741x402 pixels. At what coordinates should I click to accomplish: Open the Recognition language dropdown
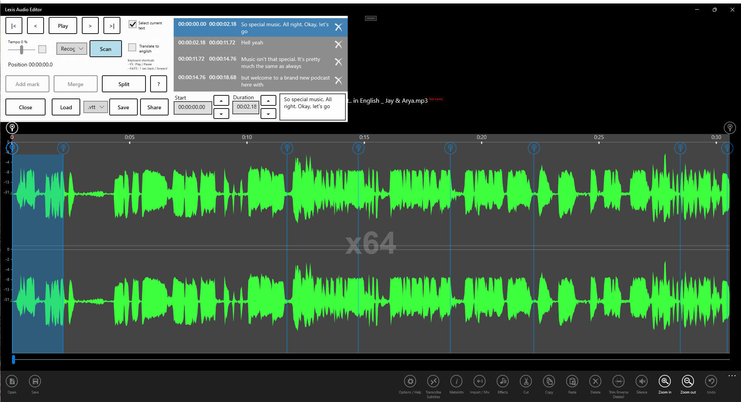(x=71, y=49)
